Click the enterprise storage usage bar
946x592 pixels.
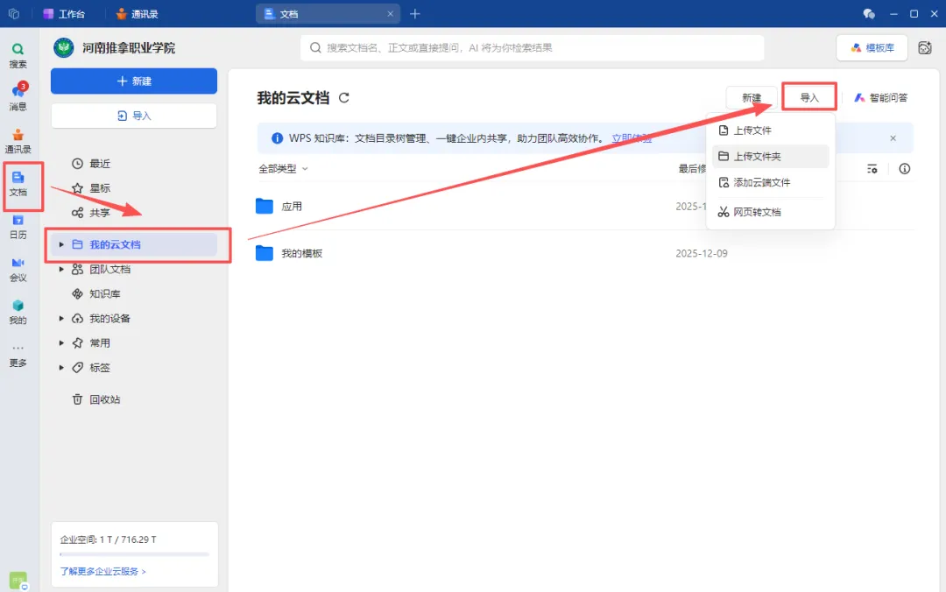[x=134, y=554]
